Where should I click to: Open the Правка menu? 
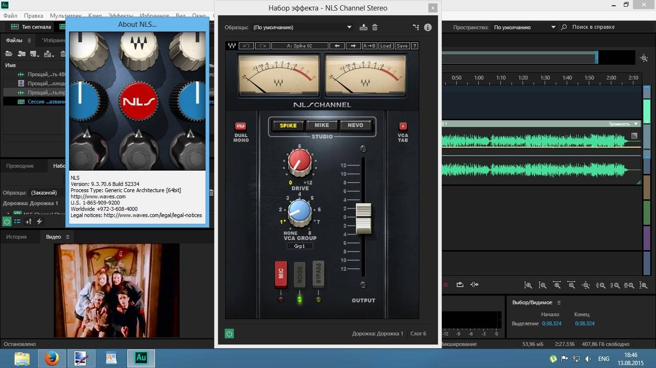(34, 16)
